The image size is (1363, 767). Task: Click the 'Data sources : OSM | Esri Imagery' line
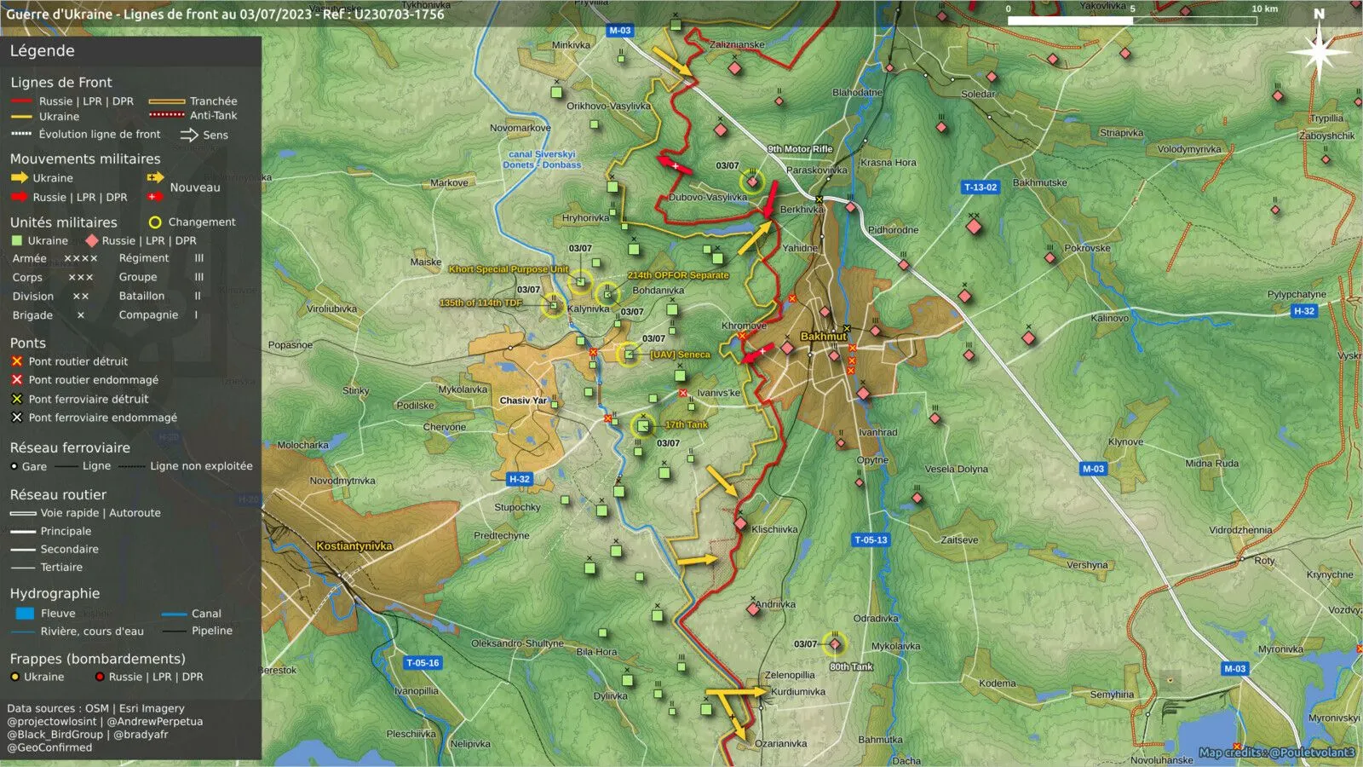(95, 708)
